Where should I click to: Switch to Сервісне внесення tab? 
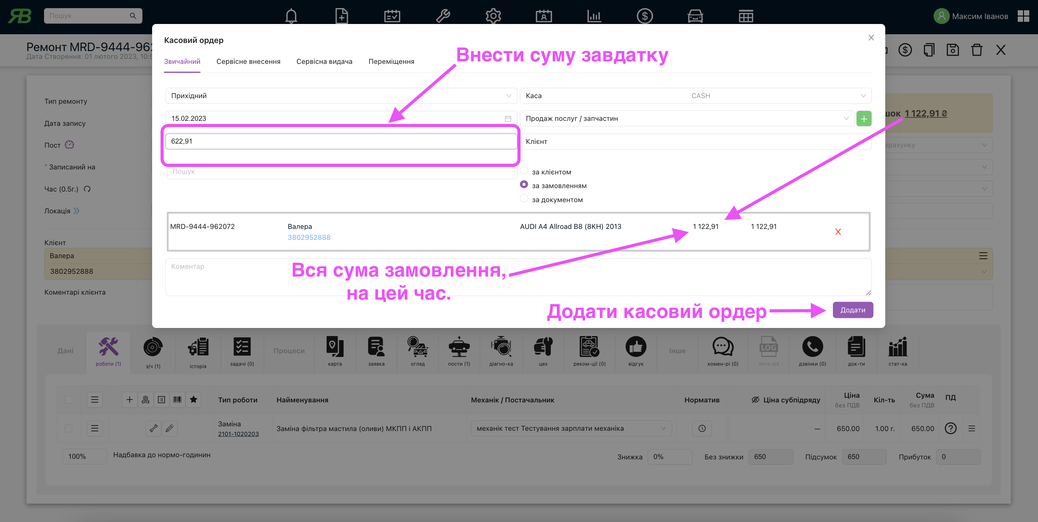click(x=248, y=62)
